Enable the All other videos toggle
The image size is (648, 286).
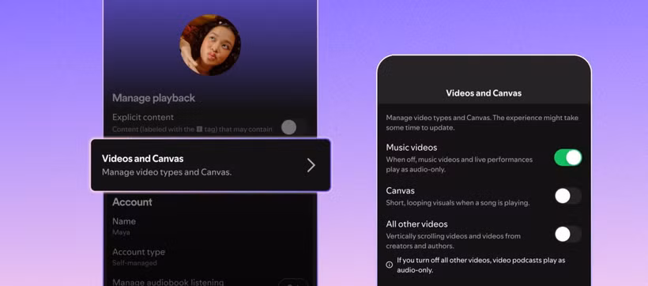coord(568,235)
